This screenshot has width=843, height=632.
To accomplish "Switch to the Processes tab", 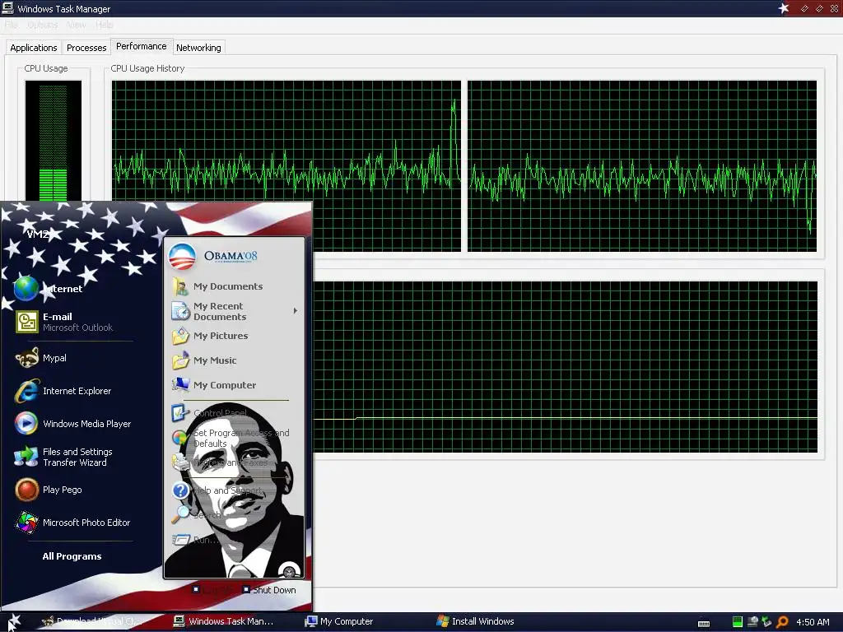I will tap(86, 47).
